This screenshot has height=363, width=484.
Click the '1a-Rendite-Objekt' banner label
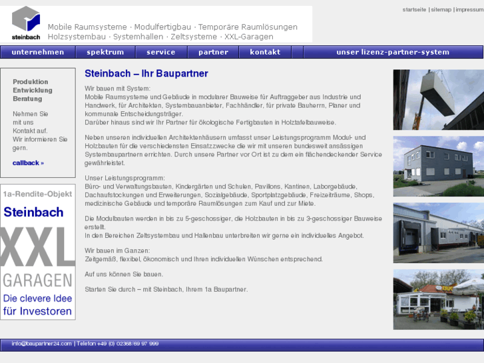(37, 194)
